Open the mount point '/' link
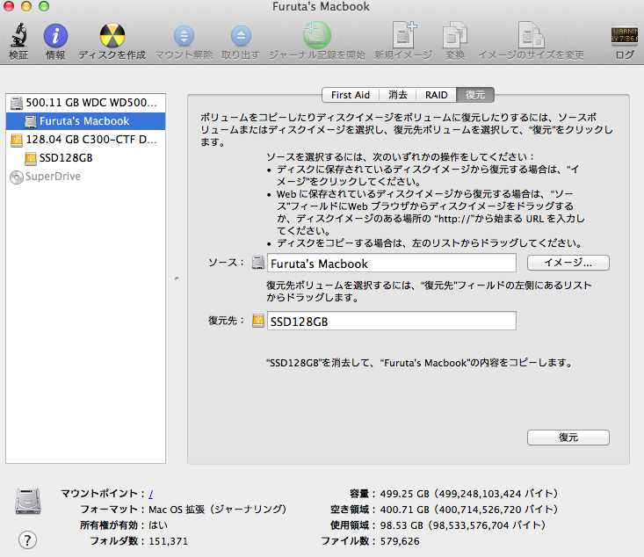Viewport: 644px width, 557px height. pyautogui.click(x=151, y=494)
